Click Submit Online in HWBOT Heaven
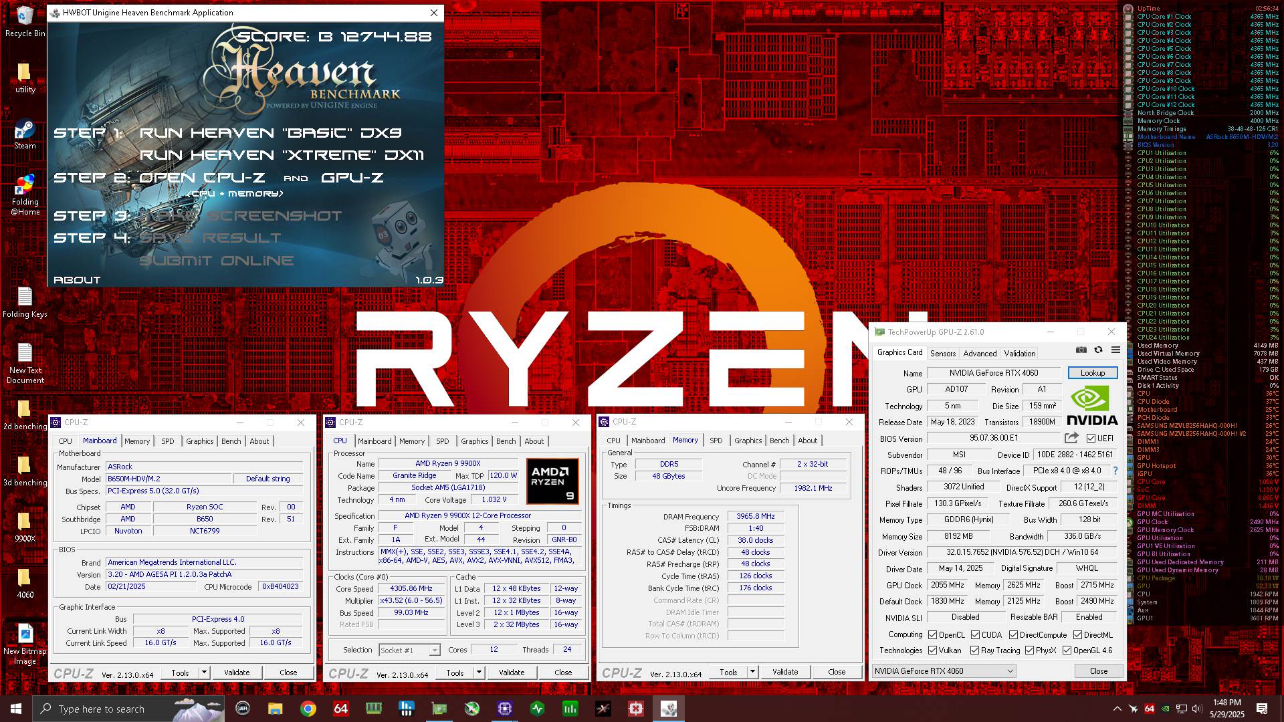This screenshot has width=1284, height=722. [217, 261]
